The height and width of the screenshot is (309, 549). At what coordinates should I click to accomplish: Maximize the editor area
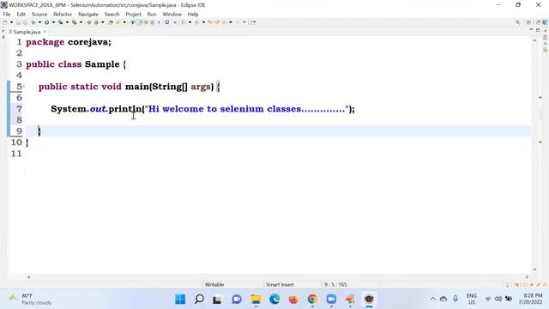(538, 30)
